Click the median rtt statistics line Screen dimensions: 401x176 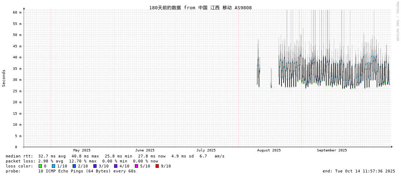115,156
